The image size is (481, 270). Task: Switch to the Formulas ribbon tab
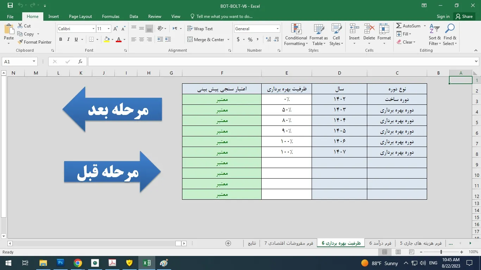[x=111, y=17]
